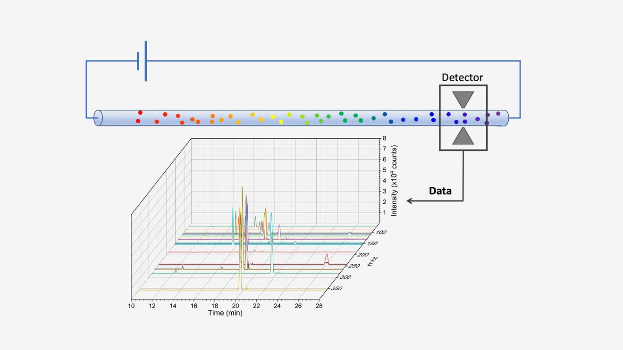
Task: Click the Detector label text
Action: (x=463, y=77)
